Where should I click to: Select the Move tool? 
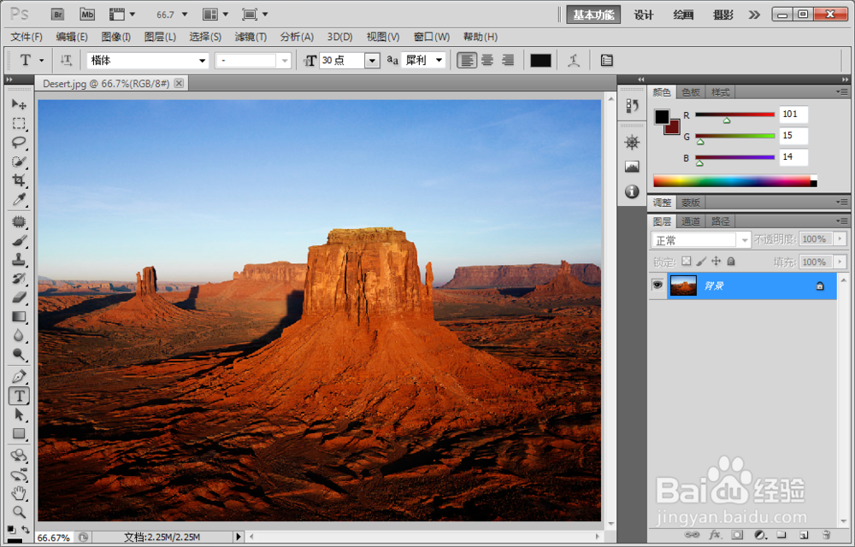[19, 103]
